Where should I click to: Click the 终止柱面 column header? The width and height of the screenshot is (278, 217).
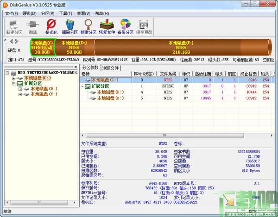click(x=248, y=74)
